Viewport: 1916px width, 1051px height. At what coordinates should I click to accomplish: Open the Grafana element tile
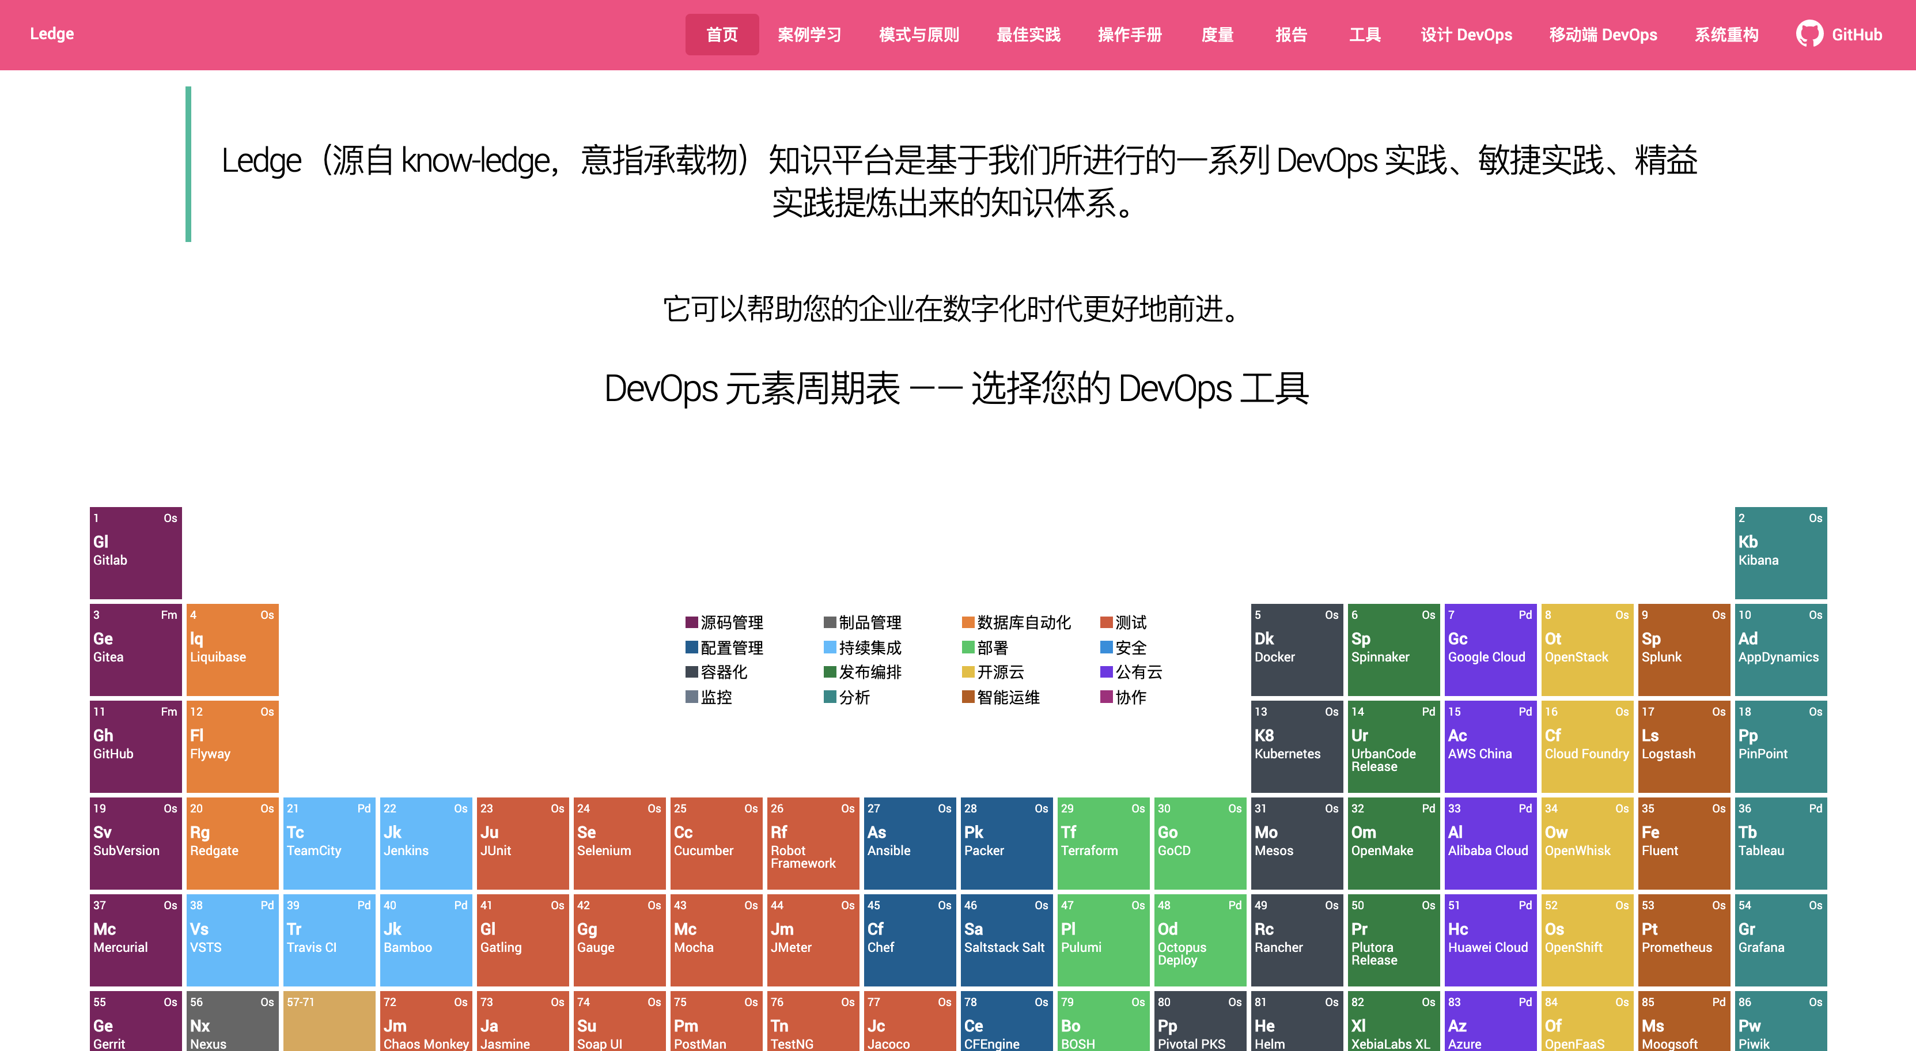point(1780,939)
